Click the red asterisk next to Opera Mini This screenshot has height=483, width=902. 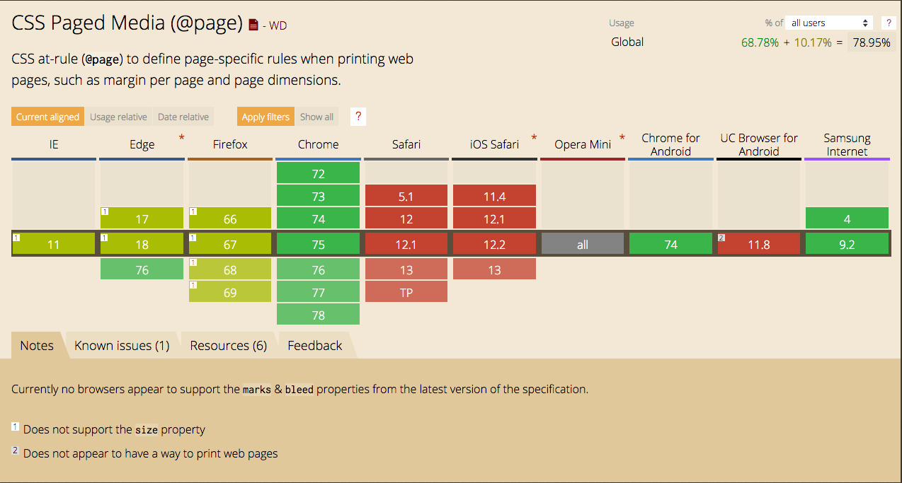(x=622, y=137)
